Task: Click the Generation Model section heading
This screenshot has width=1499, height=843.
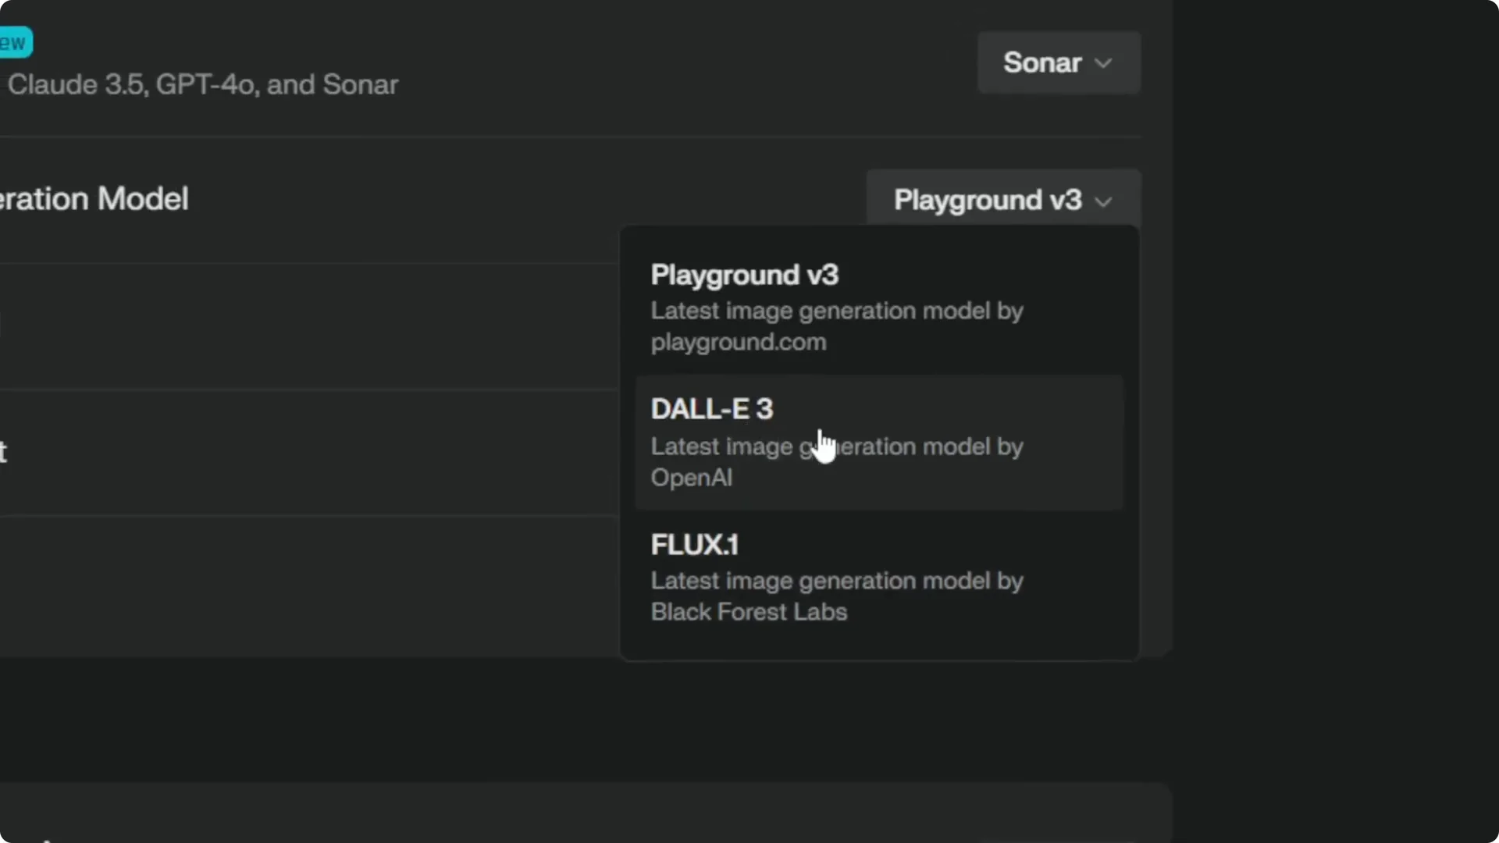Action: (x=94, y=199)
